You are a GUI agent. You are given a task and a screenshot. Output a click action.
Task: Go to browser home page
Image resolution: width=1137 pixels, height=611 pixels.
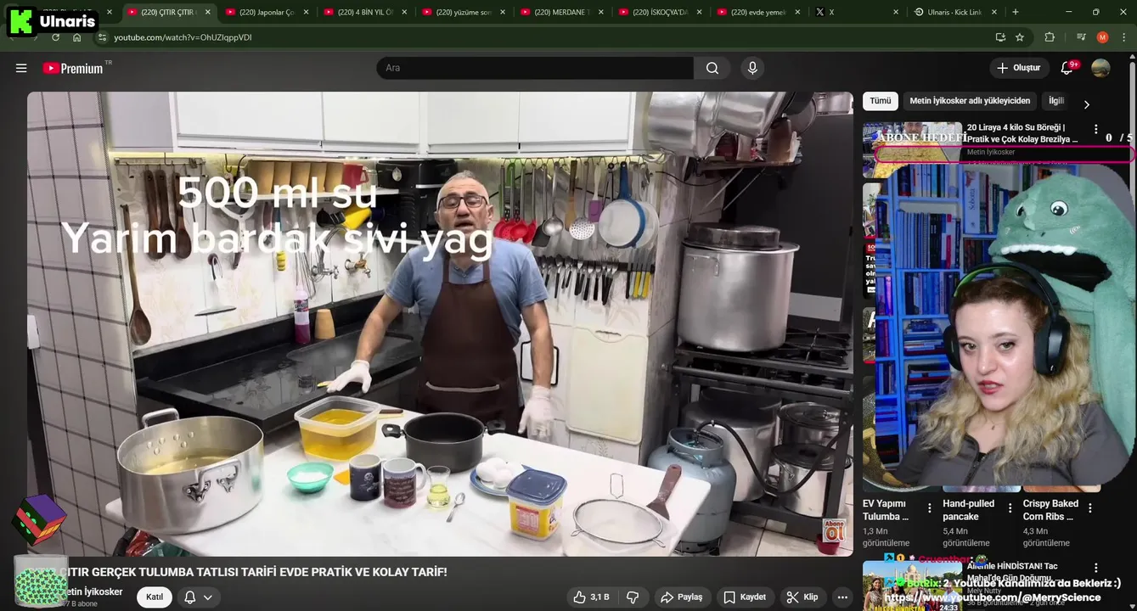77,37
